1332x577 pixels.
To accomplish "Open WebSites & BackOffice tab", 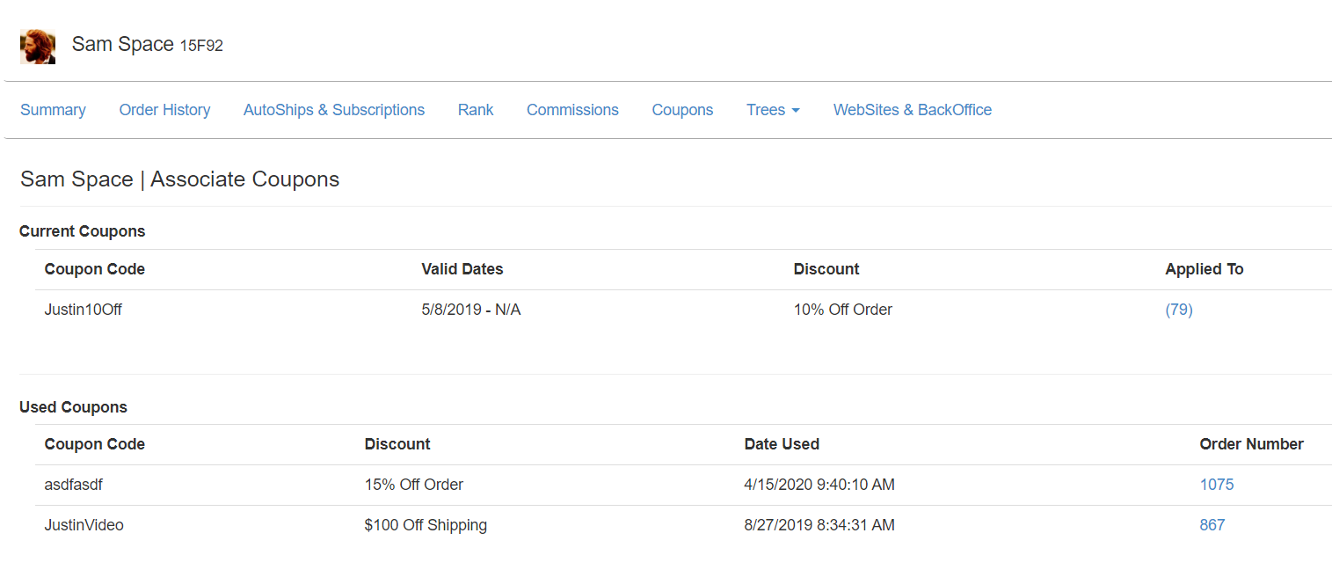I will 912,110.
